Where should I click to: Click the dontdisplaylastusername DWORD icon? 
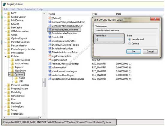50,30
